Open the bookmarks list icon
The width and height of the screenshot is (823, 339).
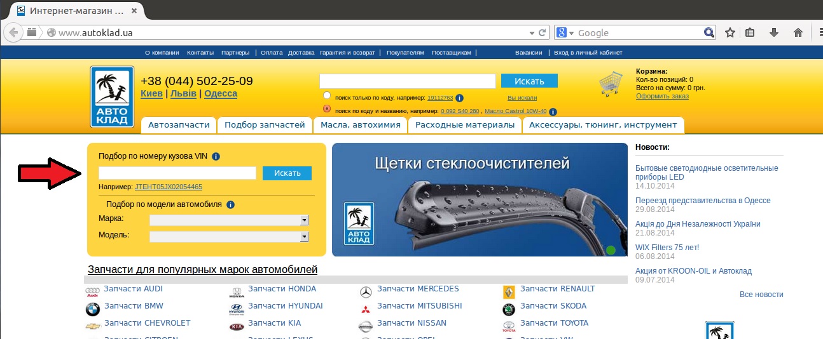(x=750, y=32)
